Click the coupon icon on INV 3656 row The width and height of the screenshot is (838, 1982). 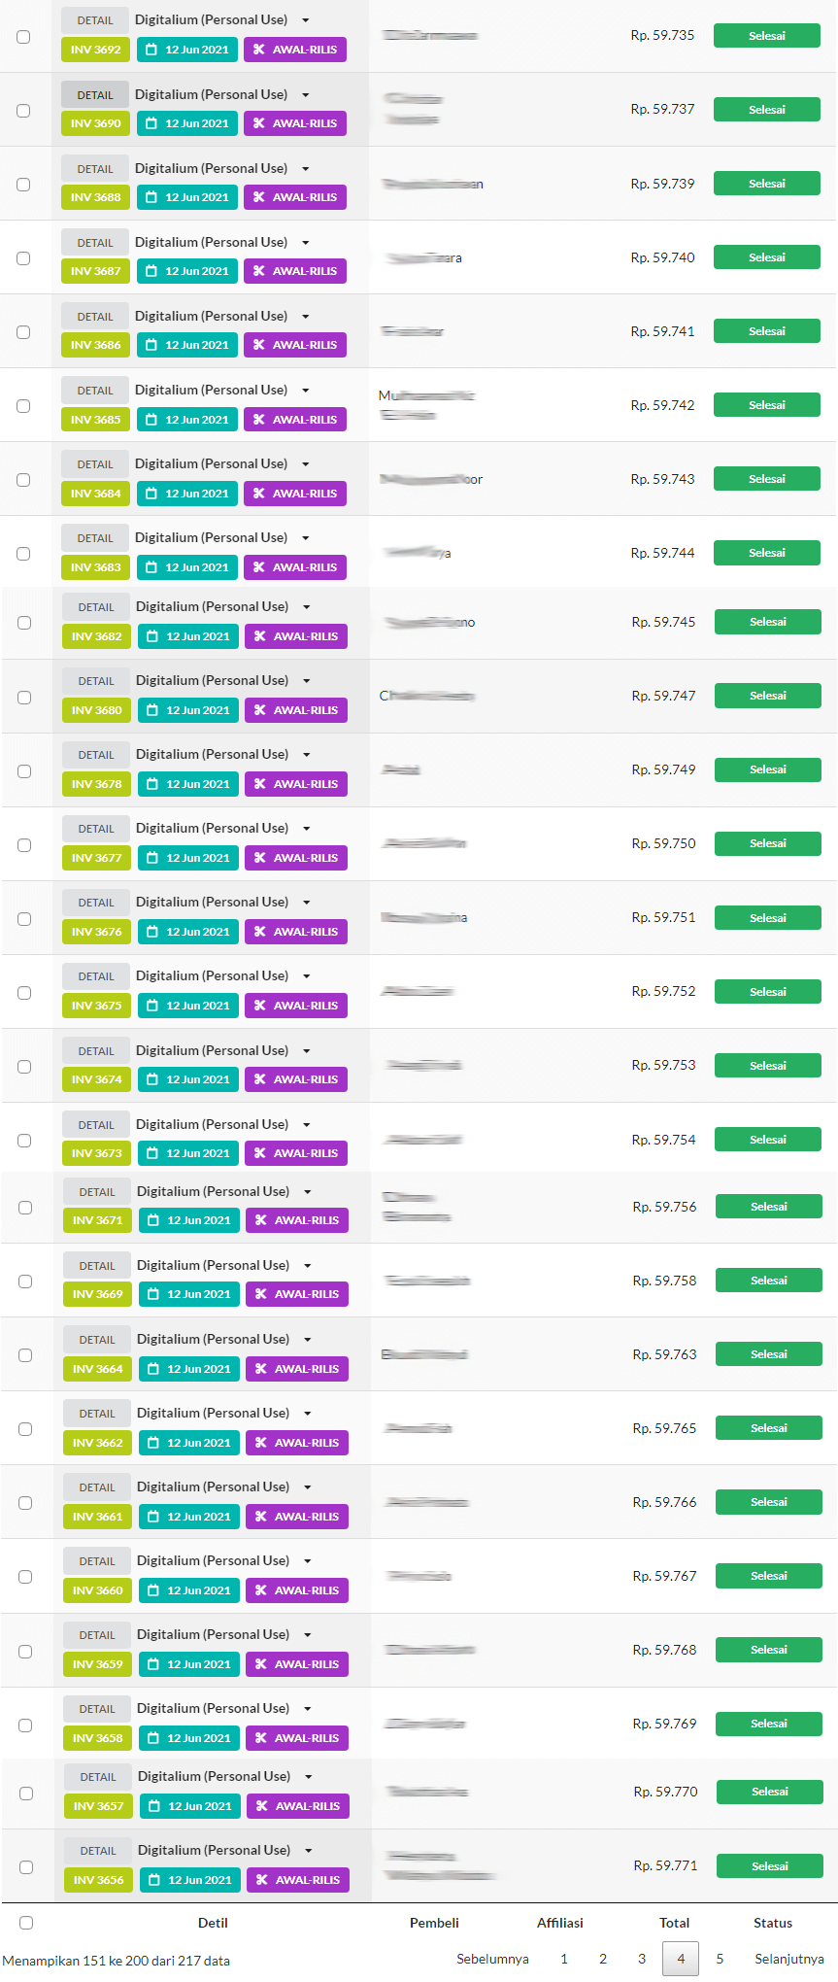[x=262, y=1880]
